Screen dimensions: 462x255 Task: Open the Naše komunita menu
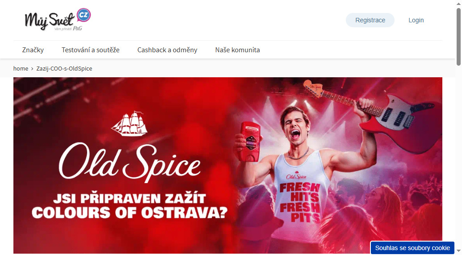(238, 50)
